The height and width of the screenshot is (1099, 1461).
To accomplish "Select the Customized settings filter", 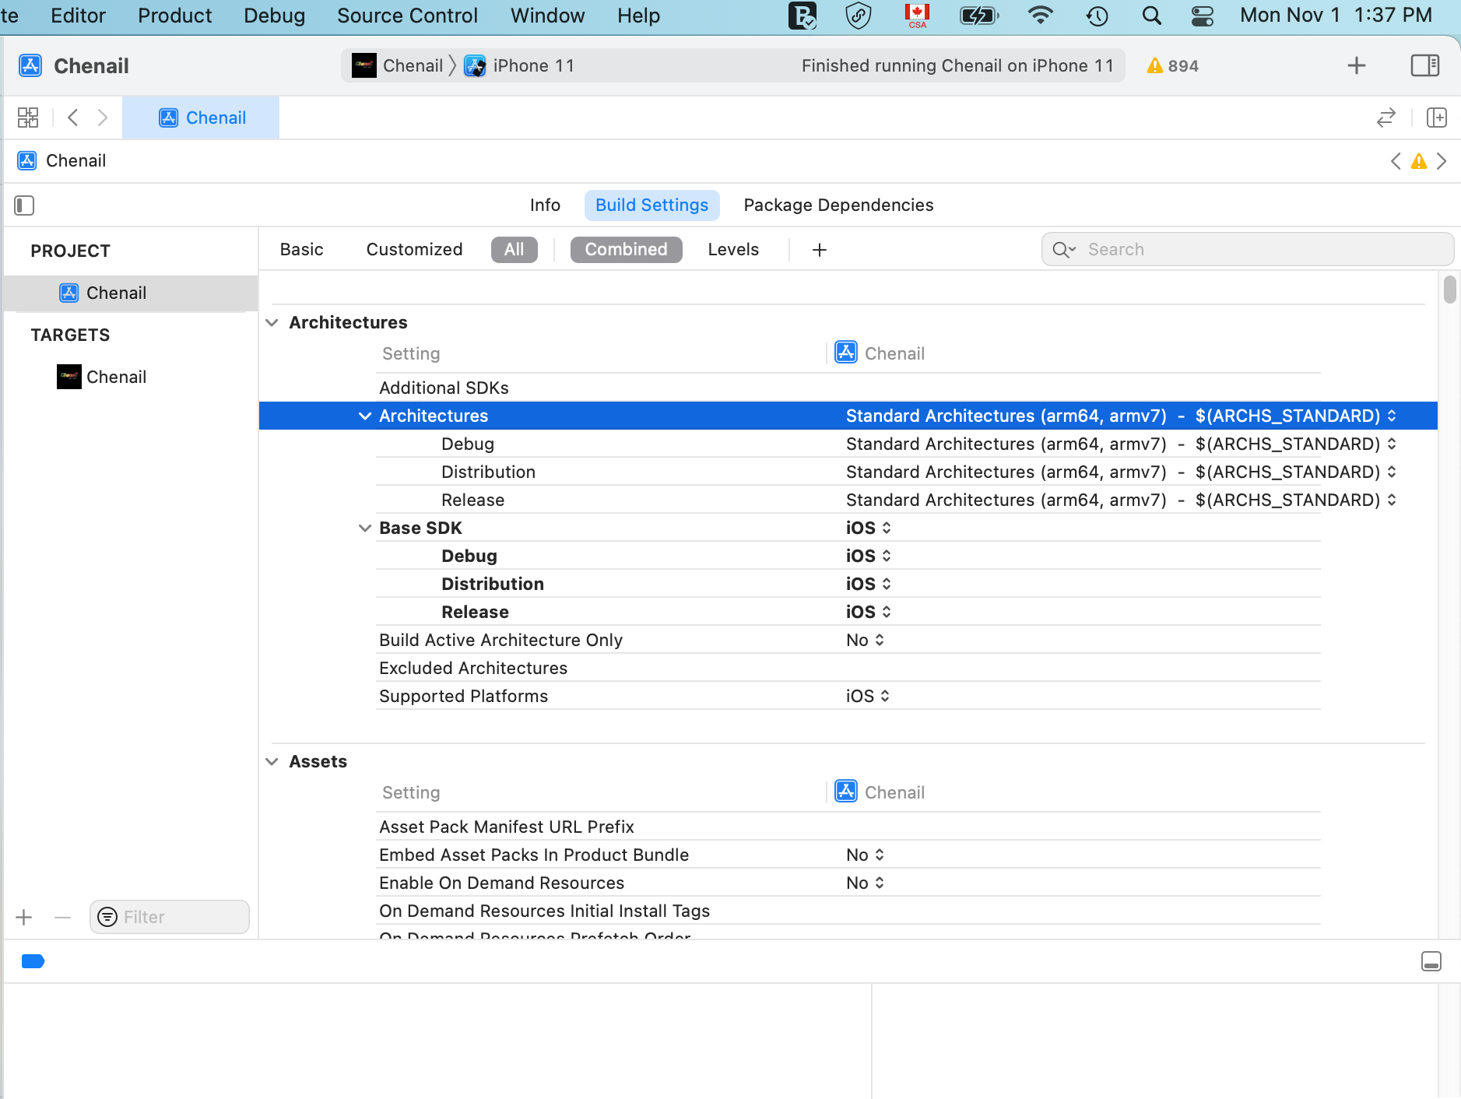I will [x=415, y=250].
